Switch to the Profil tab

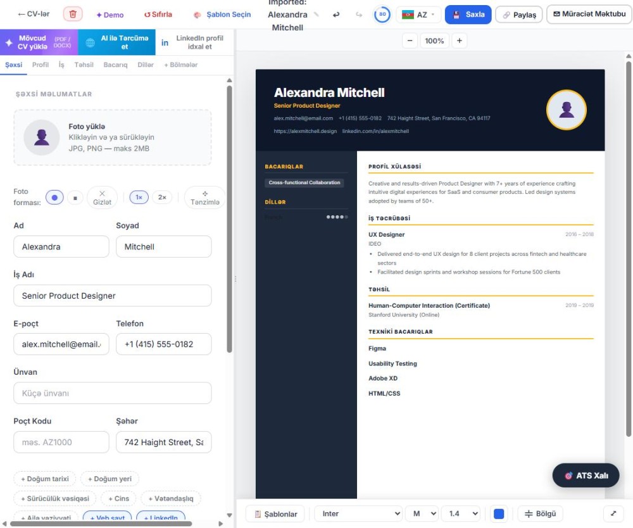pos(41,65)
